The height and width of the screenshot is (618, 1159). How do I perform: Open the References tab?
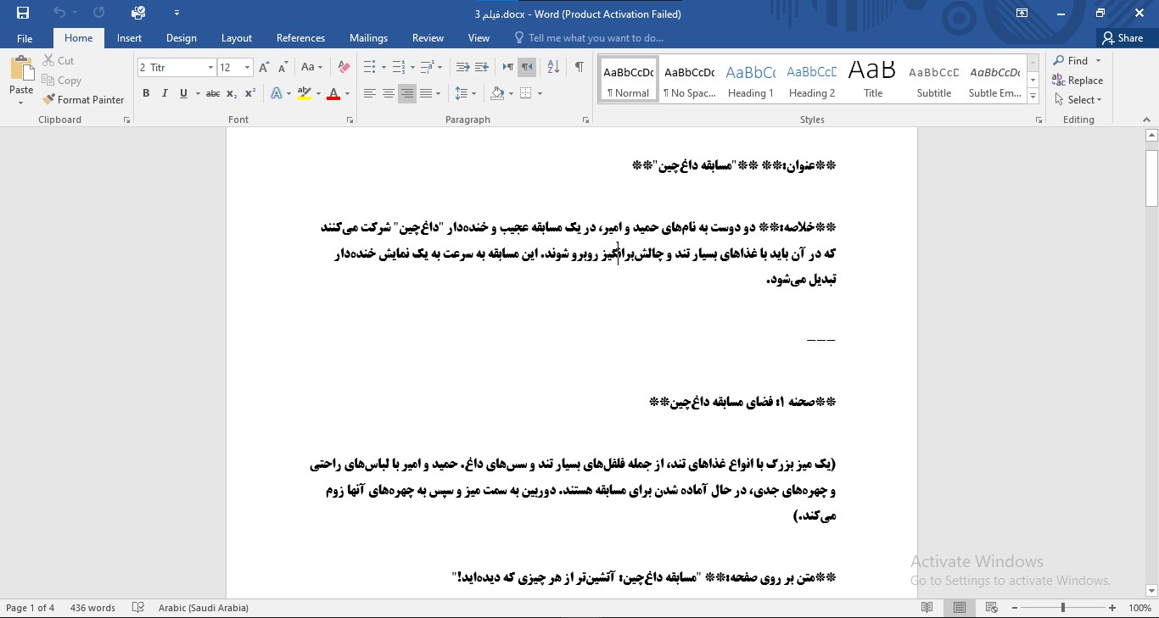[300, 38]
